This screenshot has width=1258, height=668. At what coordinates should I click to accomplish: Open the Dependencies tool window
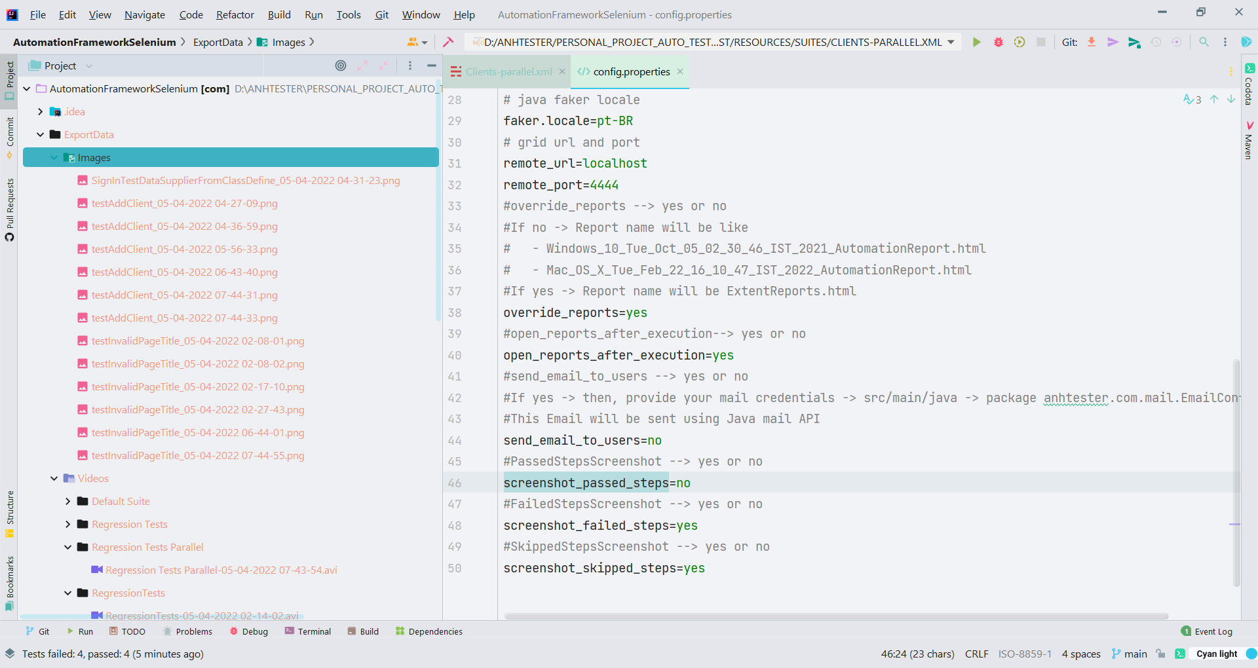429,631
